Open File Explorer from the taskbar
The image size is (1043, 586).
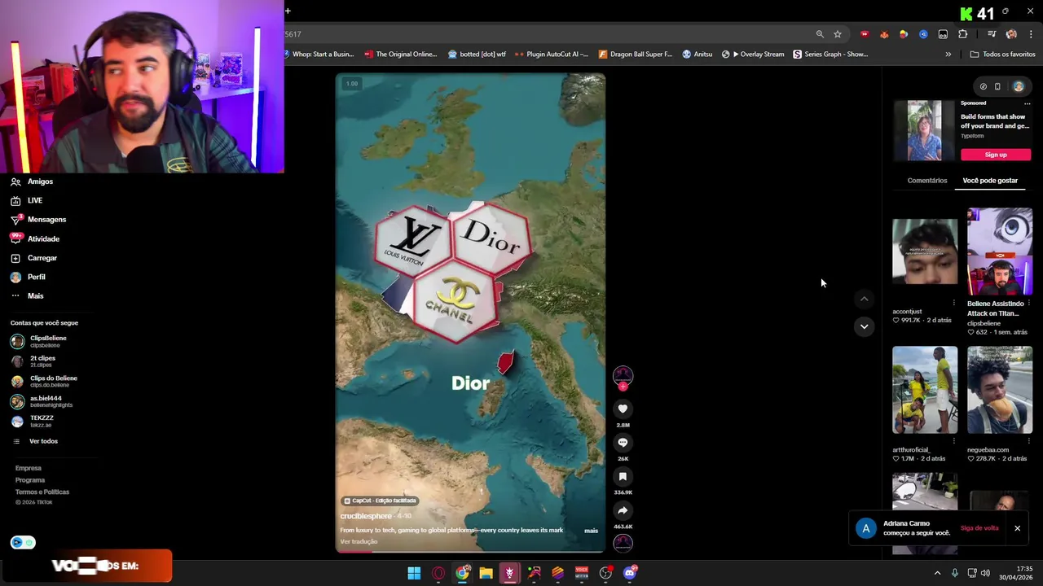[x=486, y=573]
